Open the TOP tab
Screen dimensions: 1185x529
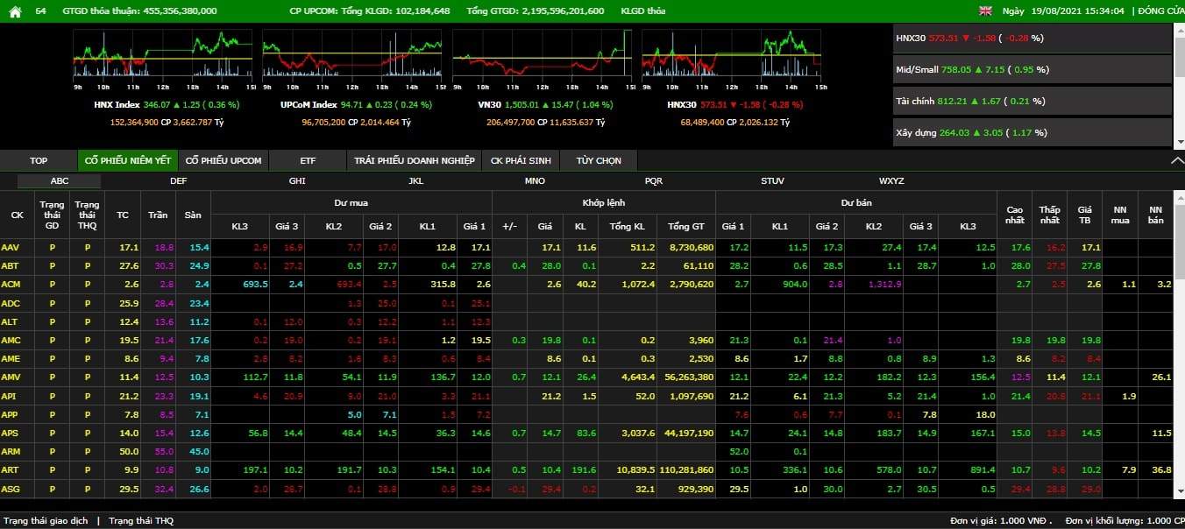[x=39, y=160]
